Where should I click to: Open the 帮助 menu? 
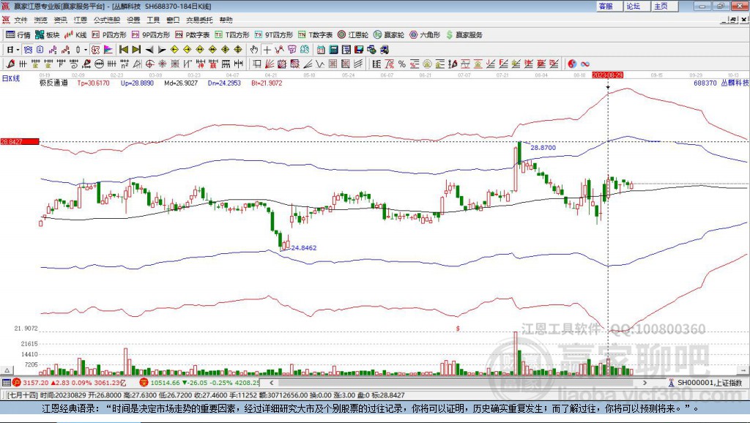(226, 20)
